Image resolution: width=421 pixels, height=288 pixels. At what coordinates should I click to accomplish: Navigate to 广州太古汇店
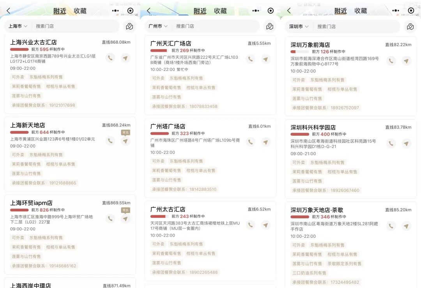point(265,225)
